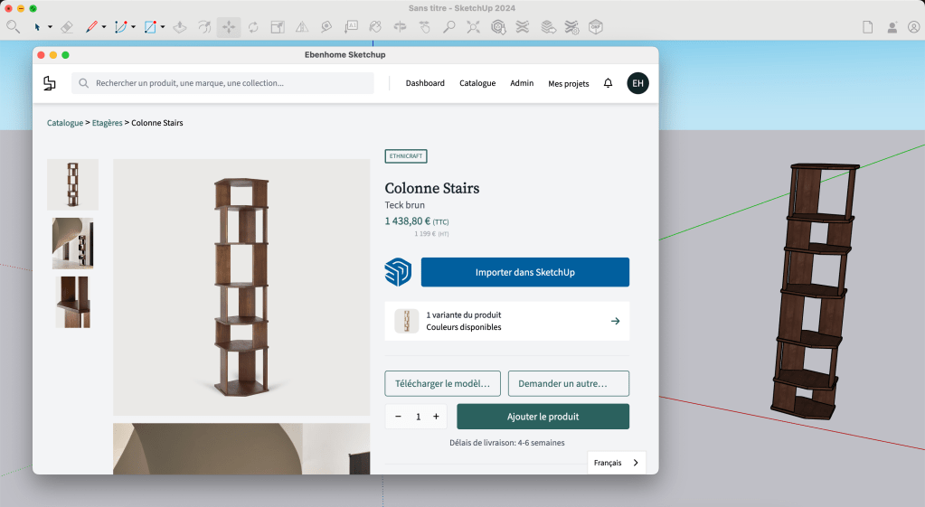Viewport: 925px width, 507px height.
Task: Open 3D Warehouse from the toolbar
Action: (498, 27)
